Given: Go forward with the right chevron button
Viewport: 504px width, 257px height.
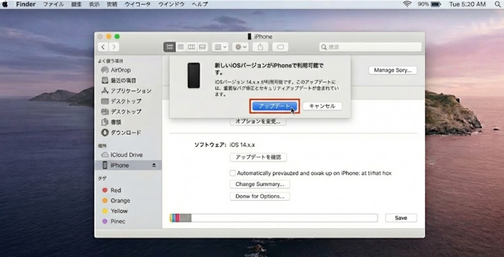Looking at the screenshot, I should coord(114,47).
